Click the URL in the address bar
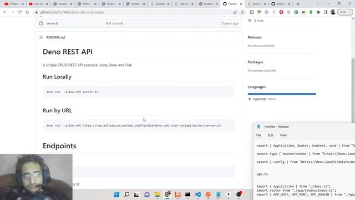This screenshot has height=200, width=355. [72, 12]
